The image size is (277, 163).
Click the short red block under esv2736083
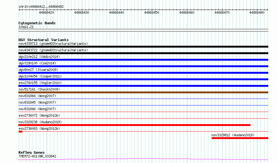[21, 132]
